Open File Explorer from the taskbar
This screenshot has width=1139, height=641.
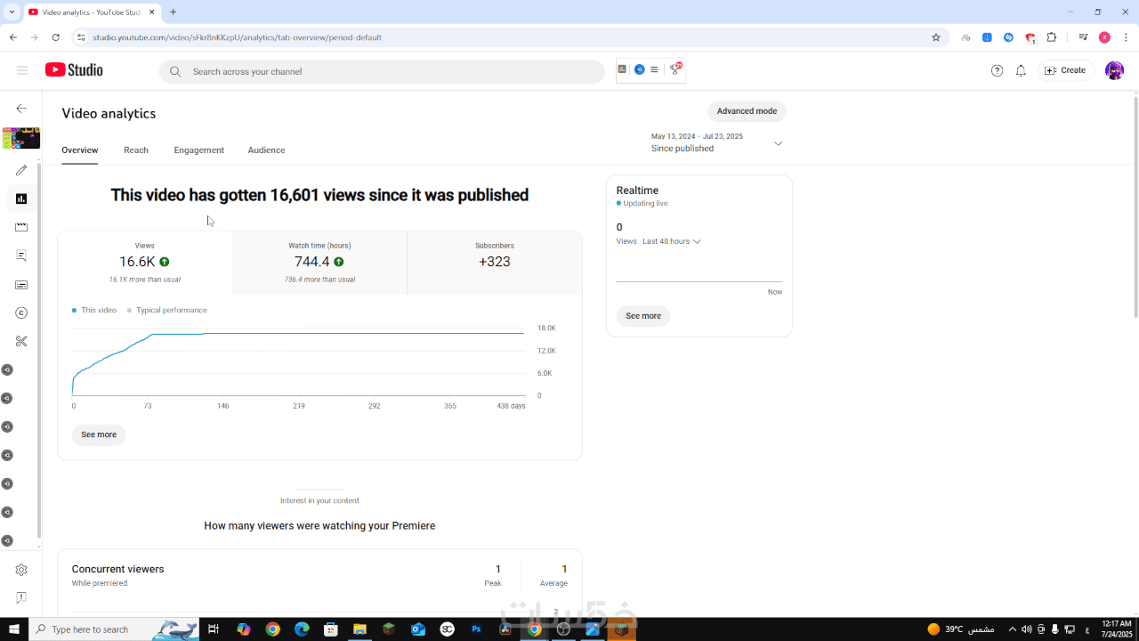coord(359,629)
